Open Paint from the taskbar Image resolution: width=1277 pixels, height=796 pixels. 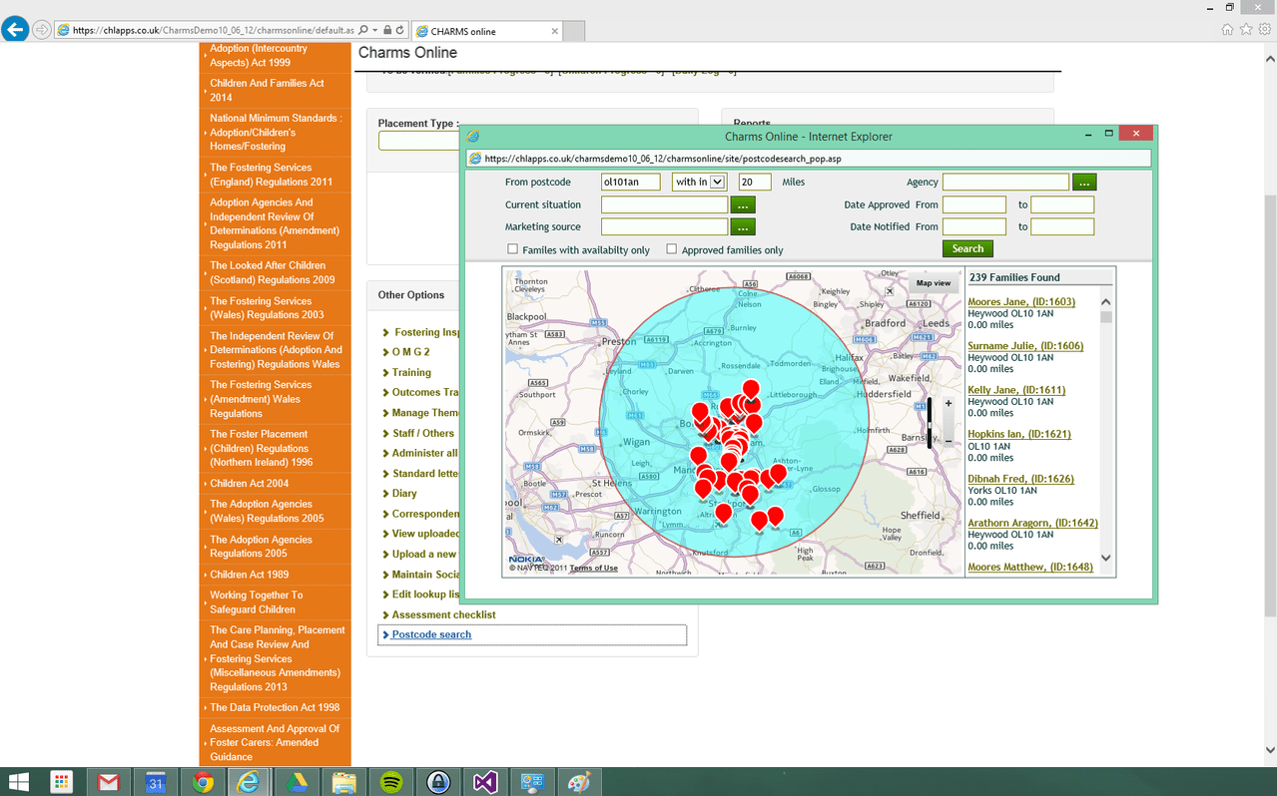click(x=579, y=782)
